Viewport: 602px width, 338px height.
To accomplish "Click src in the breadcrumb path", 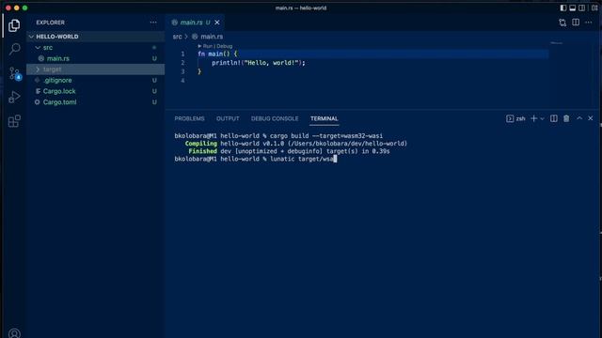I will tap(177, 37).
